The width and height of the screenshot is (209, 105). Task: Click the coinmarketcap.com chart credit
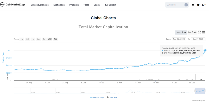click(x=199, y=101)
